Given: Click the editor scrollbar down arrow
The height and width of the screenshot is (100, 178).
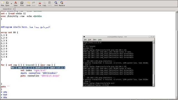Looking at the screenshot, I should point(177,98).
